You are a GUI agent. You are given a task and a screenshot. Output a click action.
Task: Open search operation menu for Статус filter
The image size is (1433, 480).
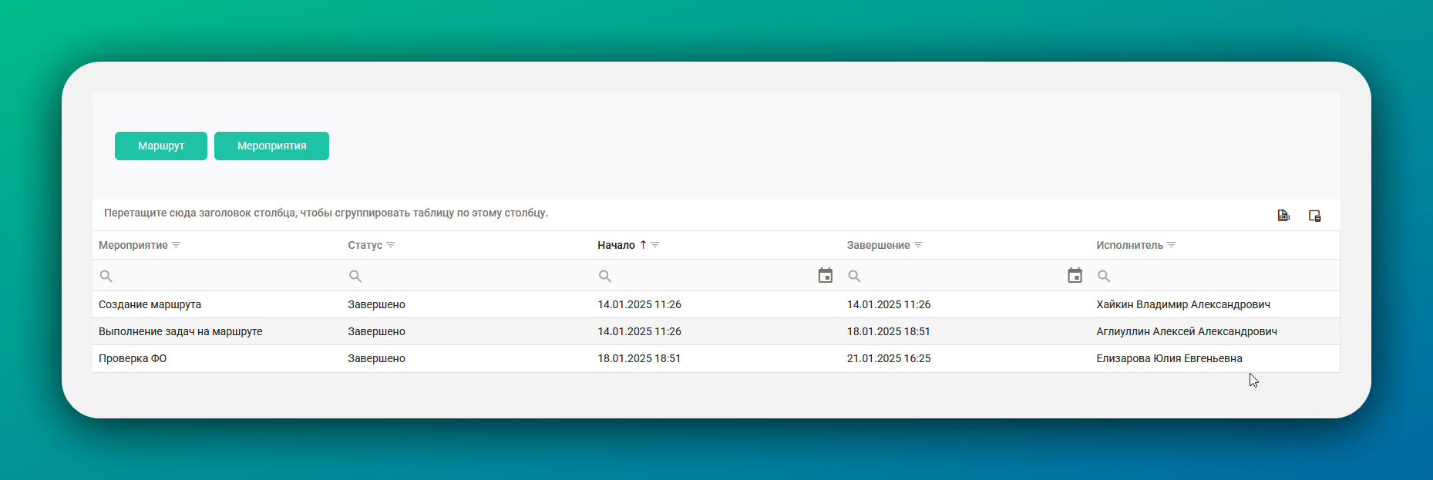click(x=355, y=276)
